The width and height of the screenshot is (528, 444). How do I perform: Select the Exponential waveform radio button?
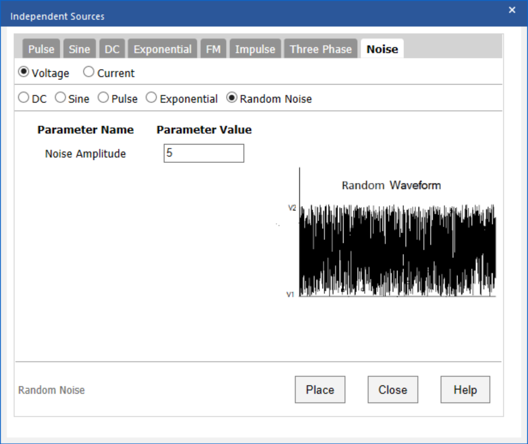click(x=151, y=98)
